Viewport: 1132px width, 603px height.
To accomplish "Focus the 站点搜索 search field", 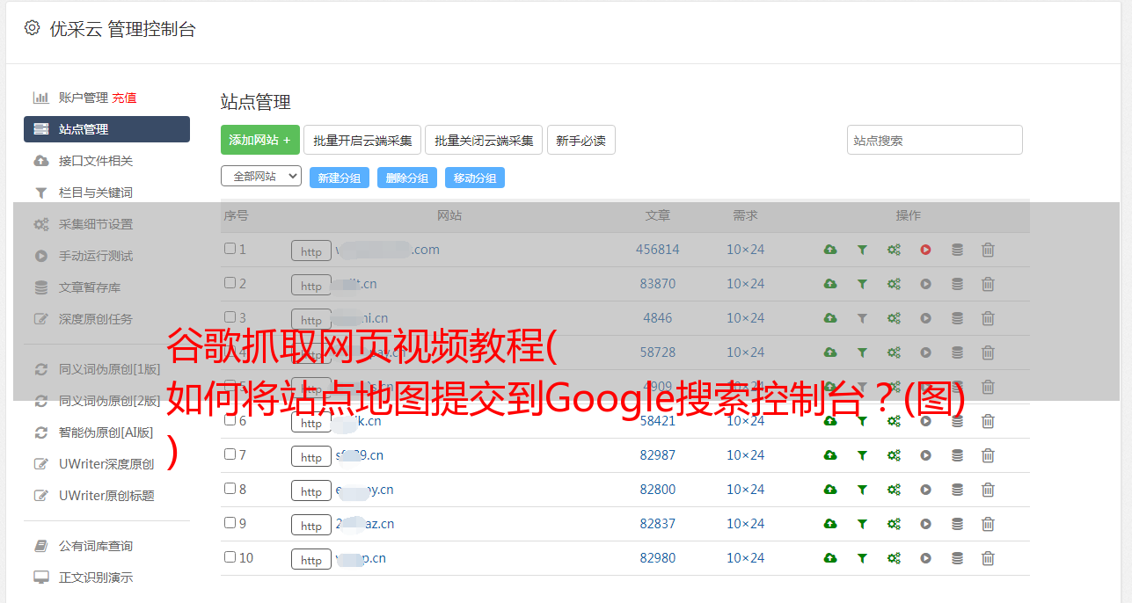I will point(935,140).
